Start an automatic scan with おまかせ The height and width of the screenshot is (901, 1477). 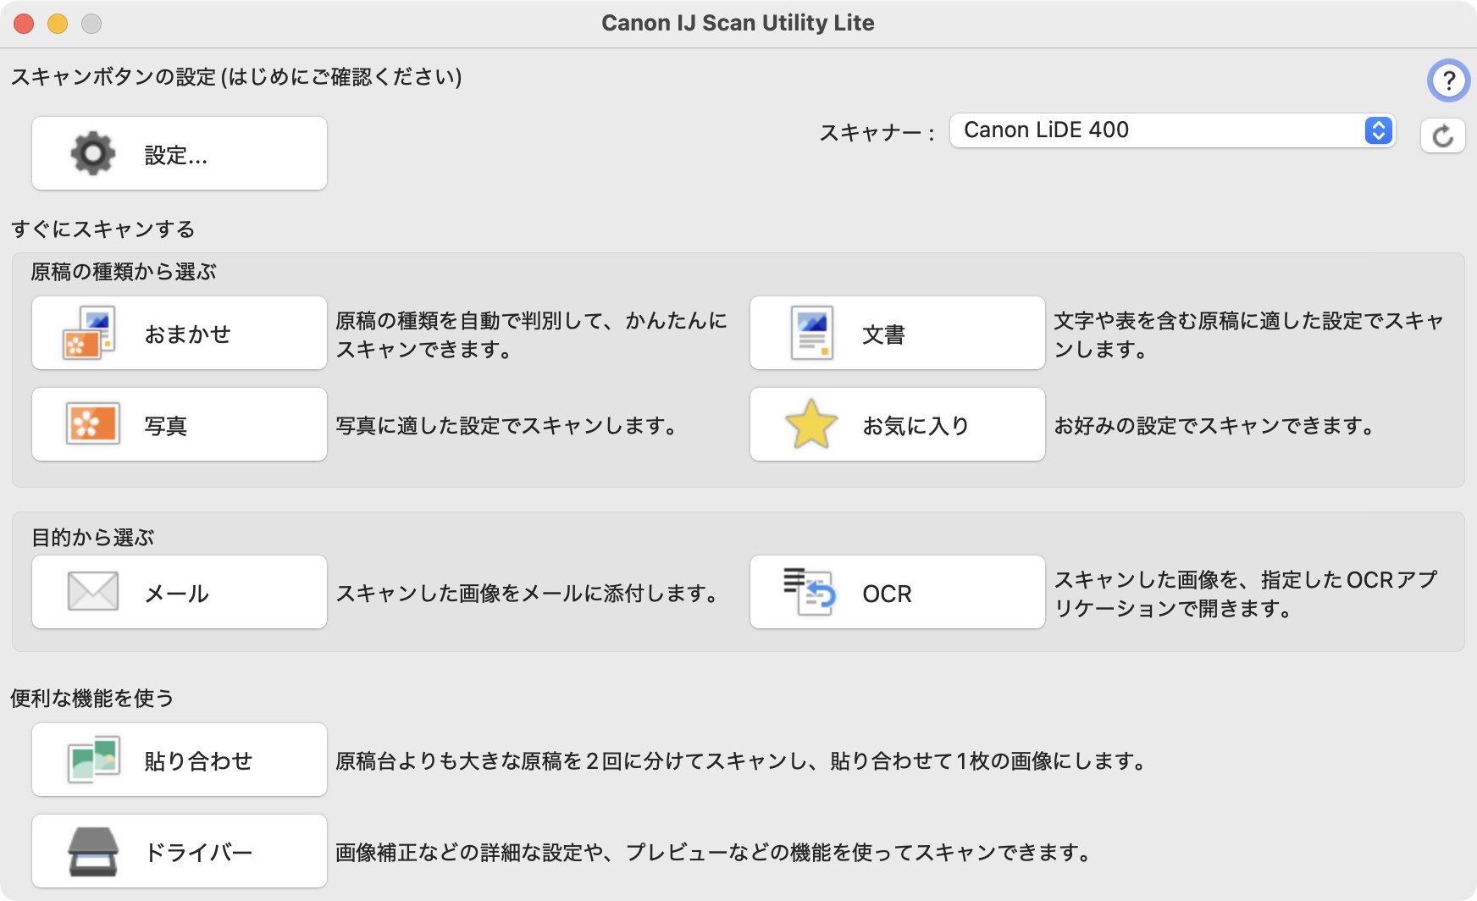pyautogui.click(x=179, y=332)
